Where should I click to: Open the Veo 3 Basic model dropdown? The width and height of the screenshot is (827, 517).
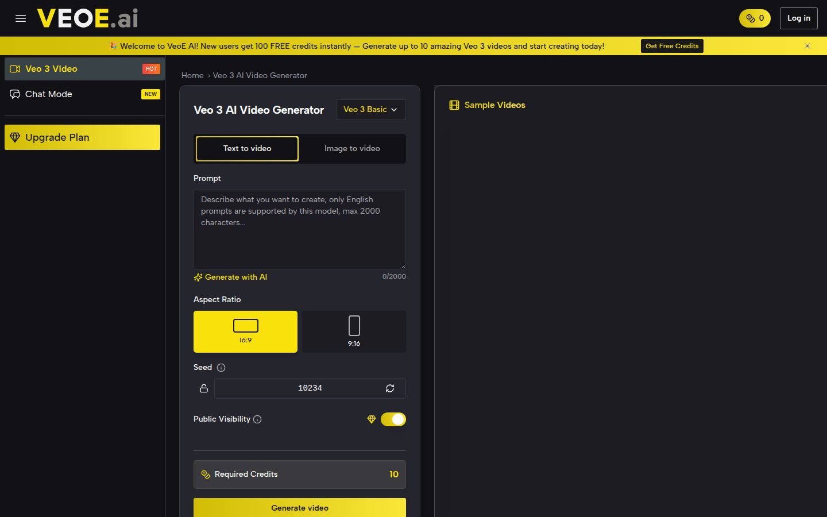[x=370, y=110]
